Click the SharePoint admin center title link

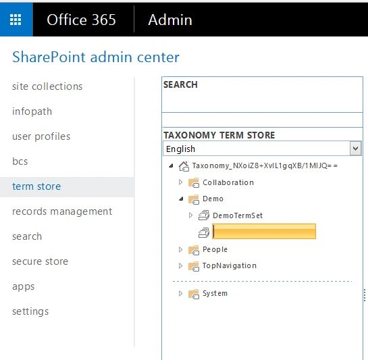[x=96, y=57]
